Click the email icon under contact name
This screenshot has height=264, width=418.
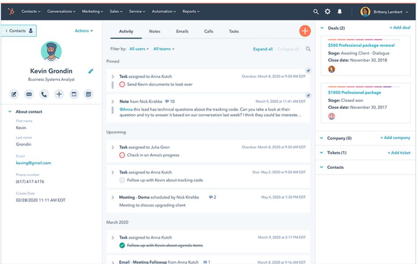pos(29,94)
